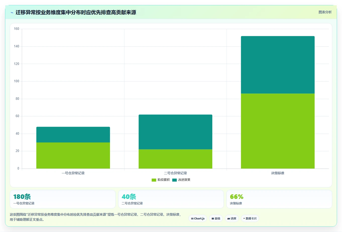Screen dimensions: 342x232
Task: Select teal 改进效果 bar for 二号仓异常记录
Action: 175,132
